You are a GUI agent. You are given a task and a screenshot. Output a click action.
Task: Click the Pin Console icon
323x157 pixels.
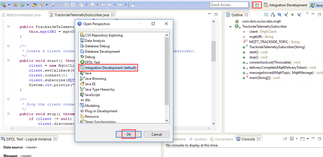click(x=285, y=139)
